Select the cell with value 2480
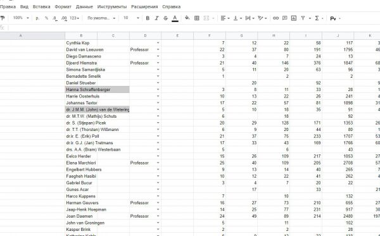Viewport: 380px width, 236px height. 338,216
